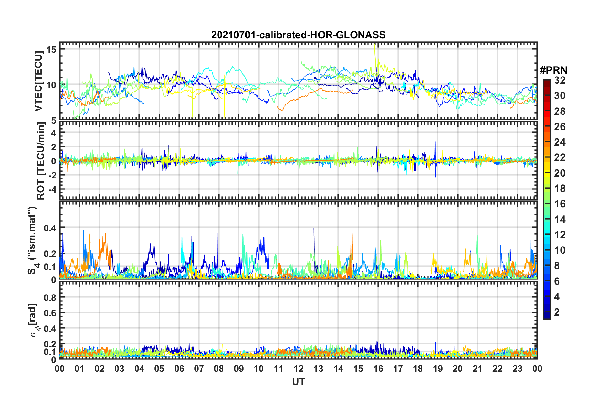Click the UT x-axis label
The image size is (597, 399).
(x=298, y=381)
